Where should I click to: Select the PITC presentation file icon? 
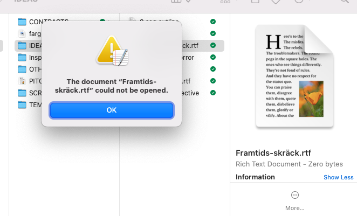[22, 81]
